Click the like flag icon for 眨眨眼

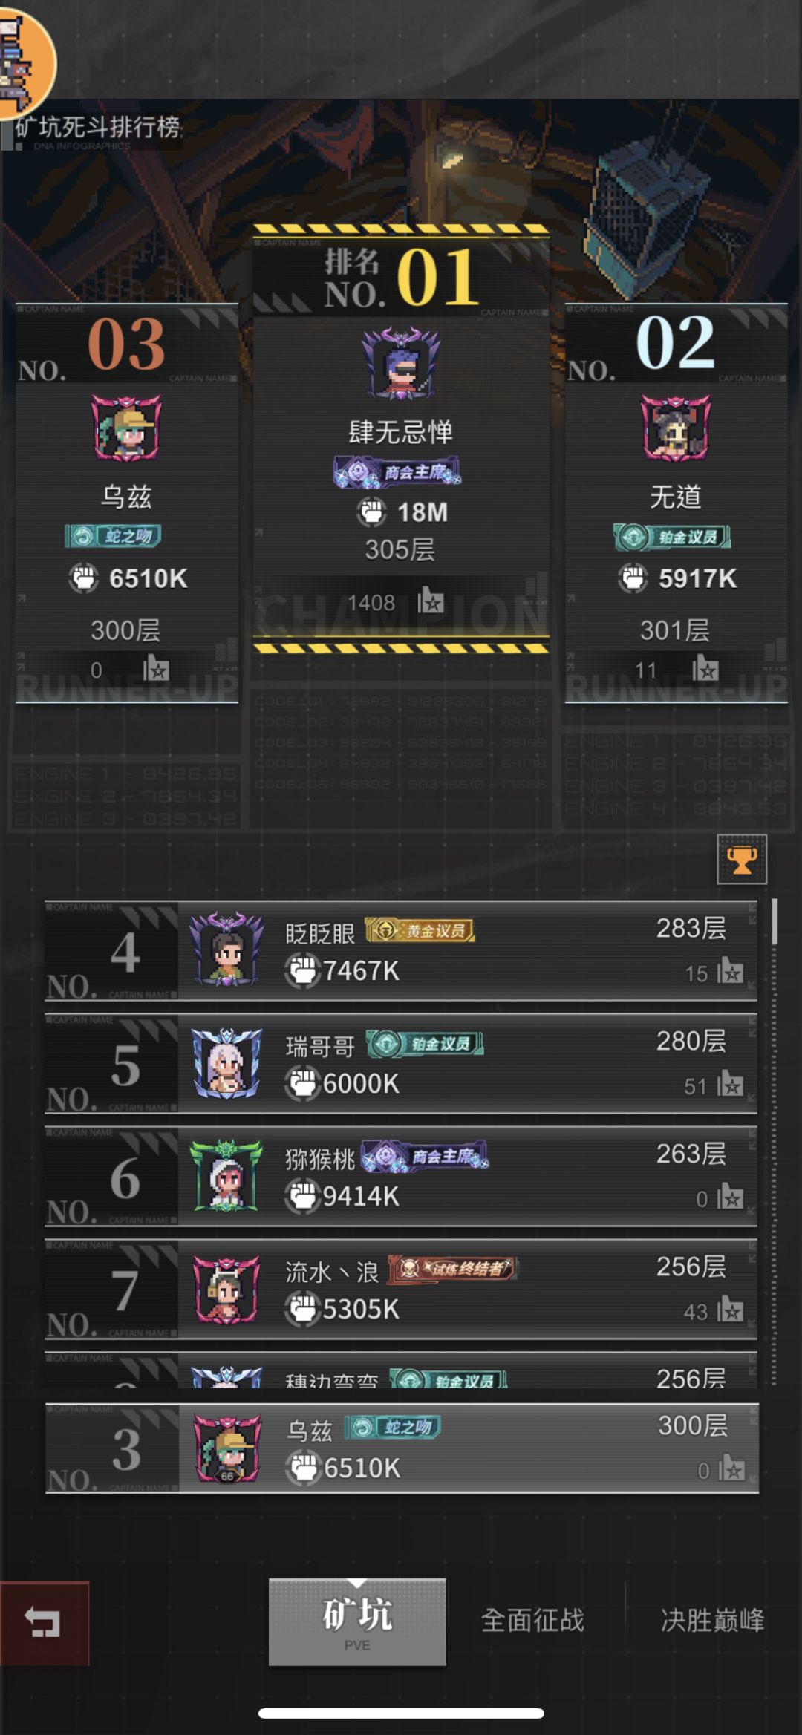731,970
